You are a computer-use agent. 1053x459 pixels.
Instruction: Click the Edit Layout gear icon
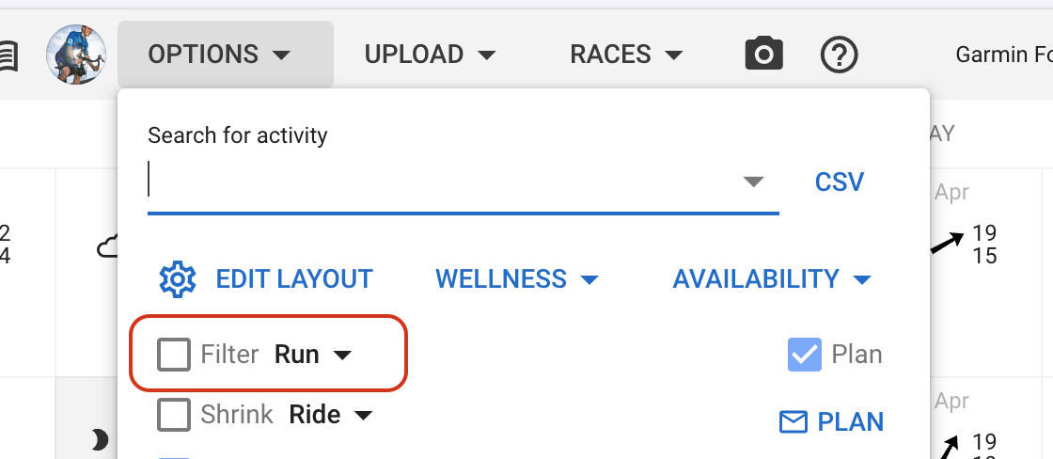pyautogui.click(x=177, y=279)
